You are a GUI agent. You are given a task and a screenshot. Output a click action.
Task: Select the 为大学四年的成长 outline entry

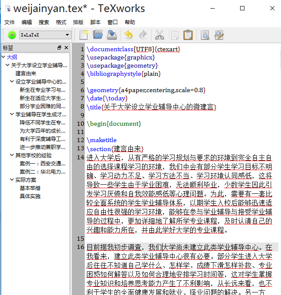click(x=43, y=130)
